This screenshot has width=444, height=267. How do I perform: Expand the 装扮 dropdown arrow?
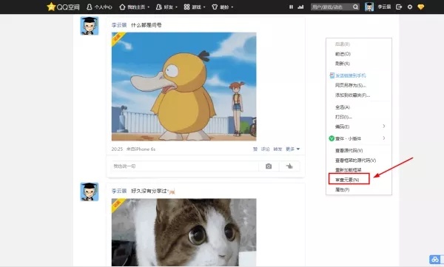232,7
